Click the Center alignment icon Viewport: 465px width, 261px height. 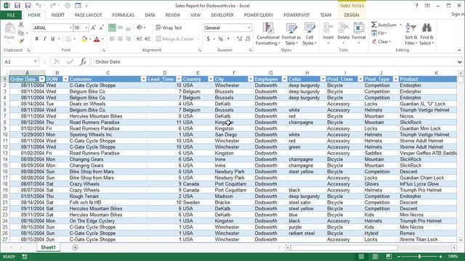click(x=120, y=38)
